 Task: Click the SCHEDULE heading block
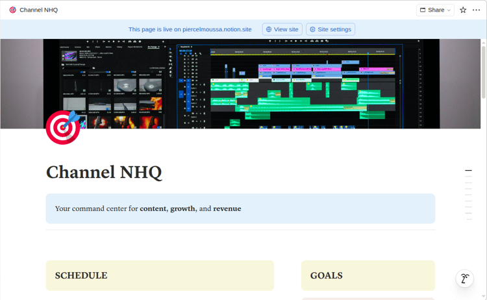tap(160, 275)
